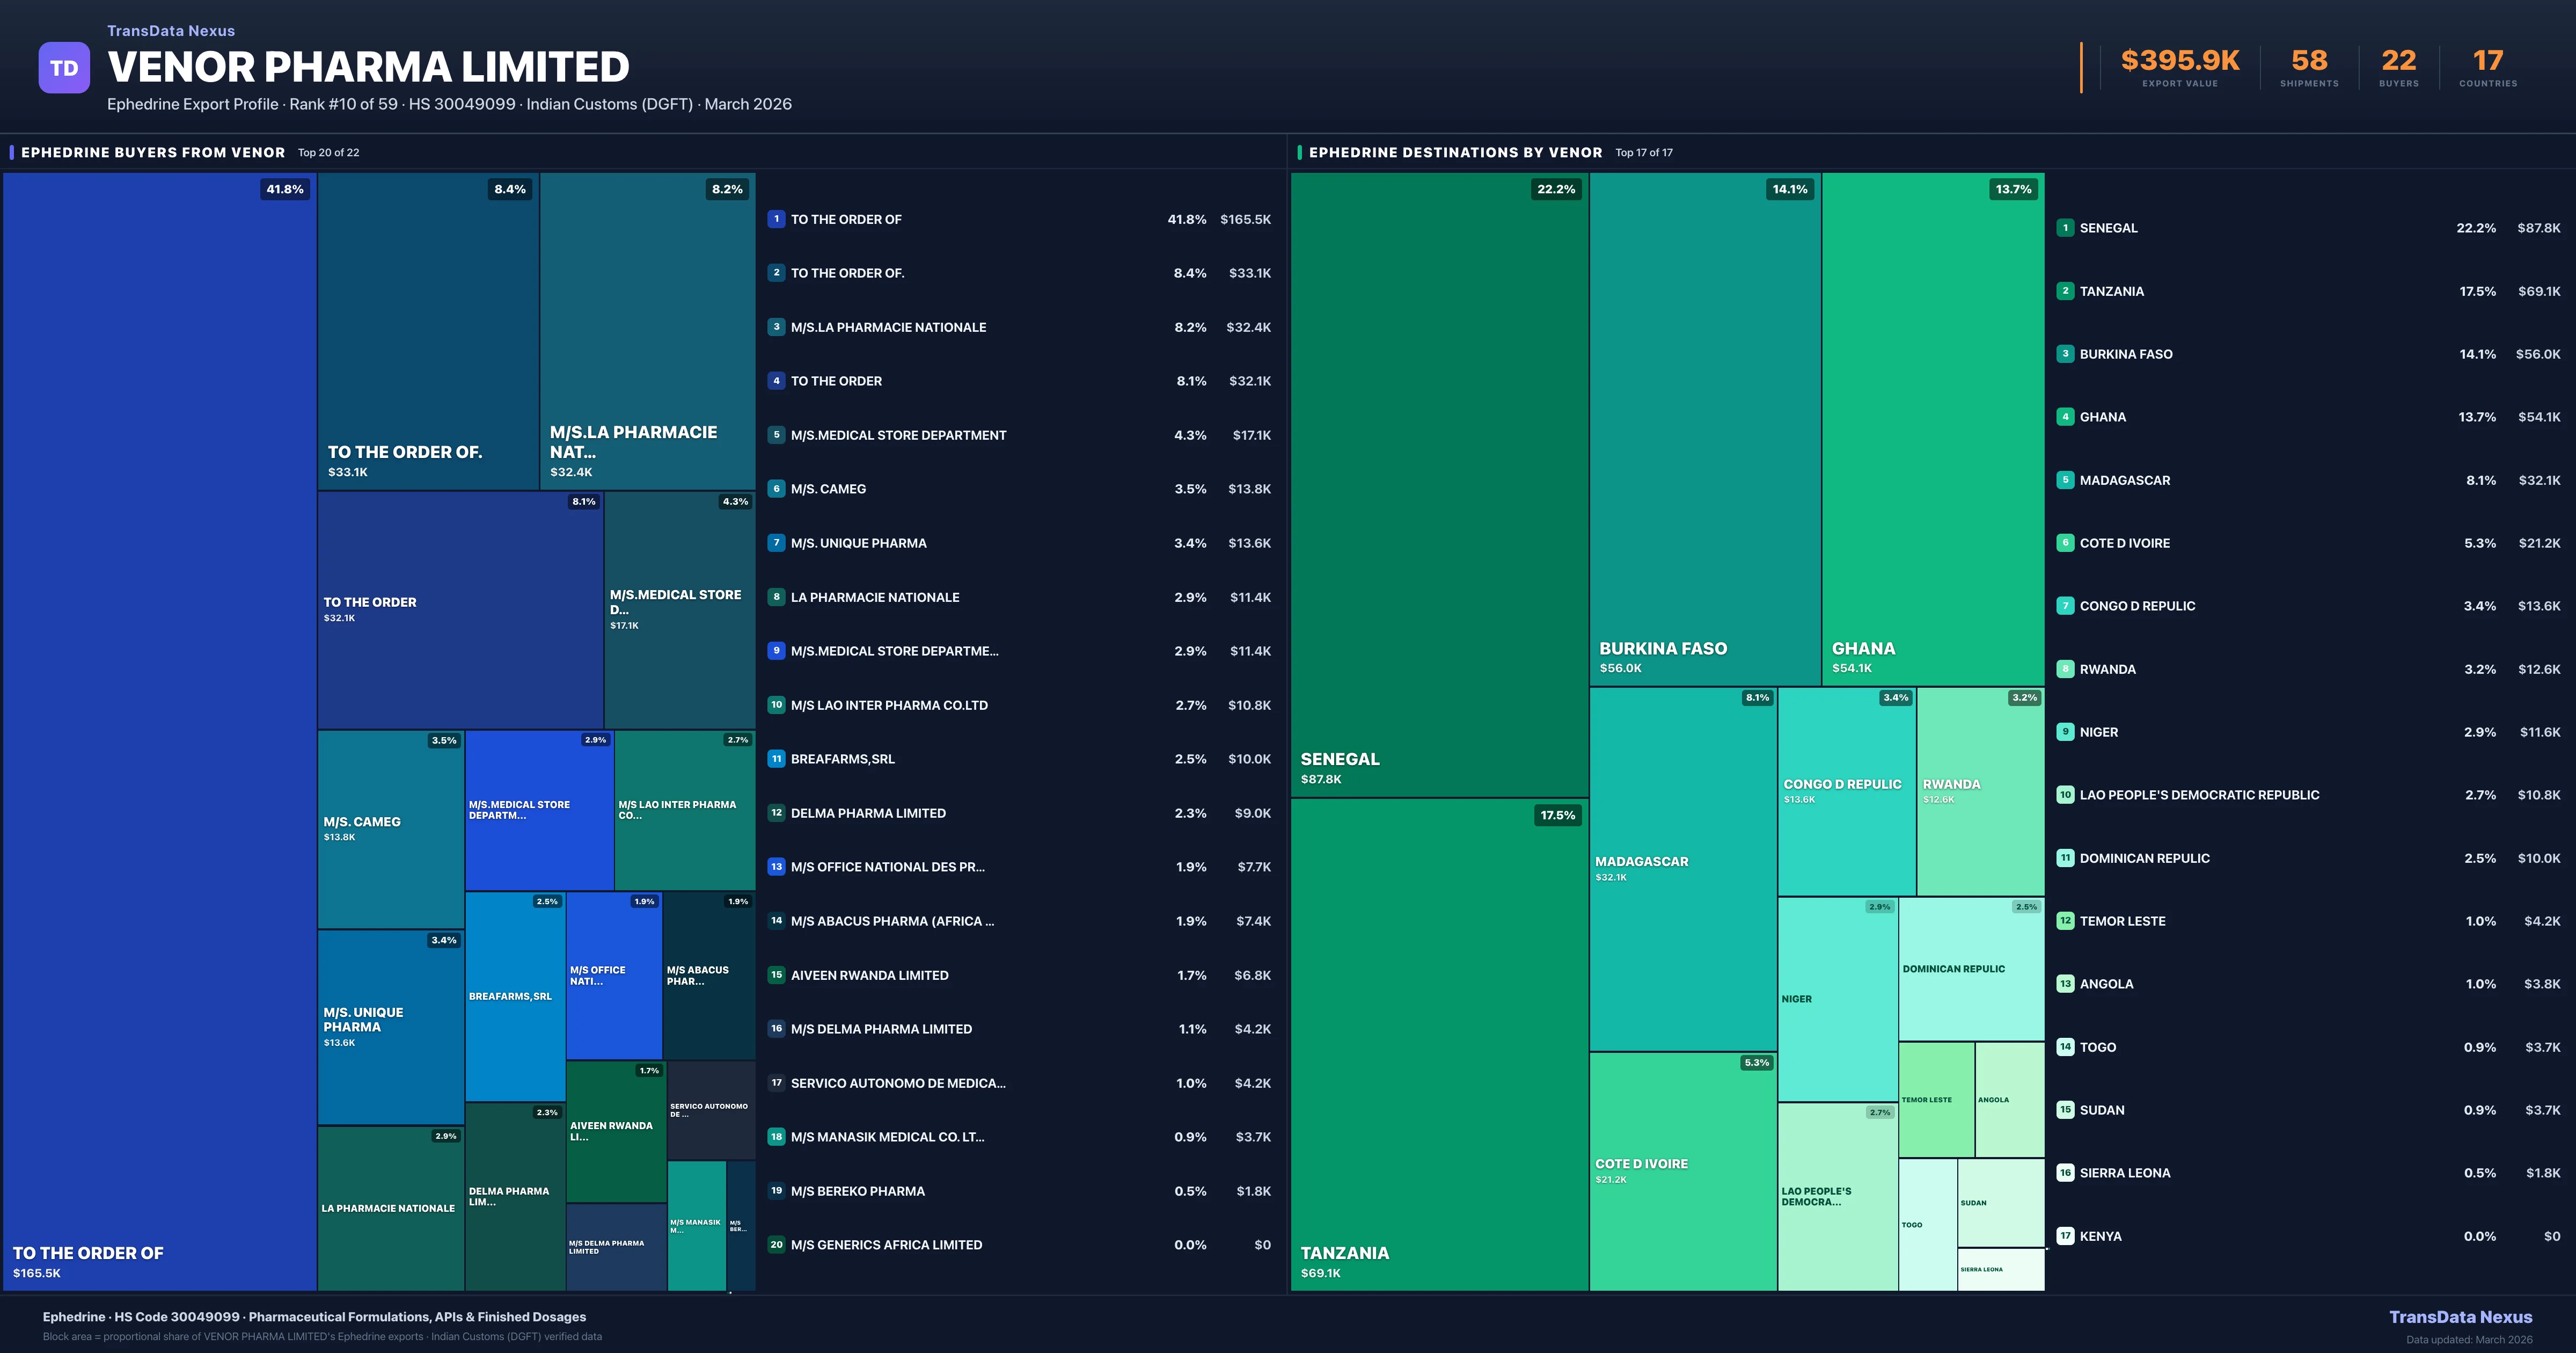Toggle the 41.8% label on the largest buyer block
The width and height of the screenshot is (2576, 1353).
point(285,188)
